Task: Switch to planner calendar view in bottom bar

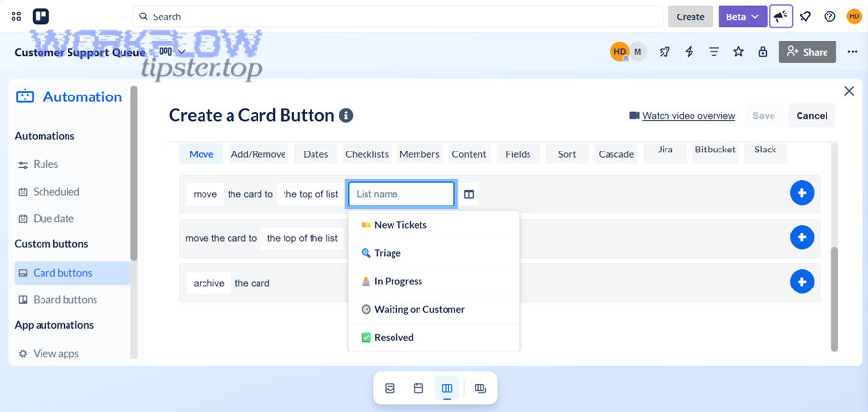Action: pyautogui.click(x=419, y=388)
